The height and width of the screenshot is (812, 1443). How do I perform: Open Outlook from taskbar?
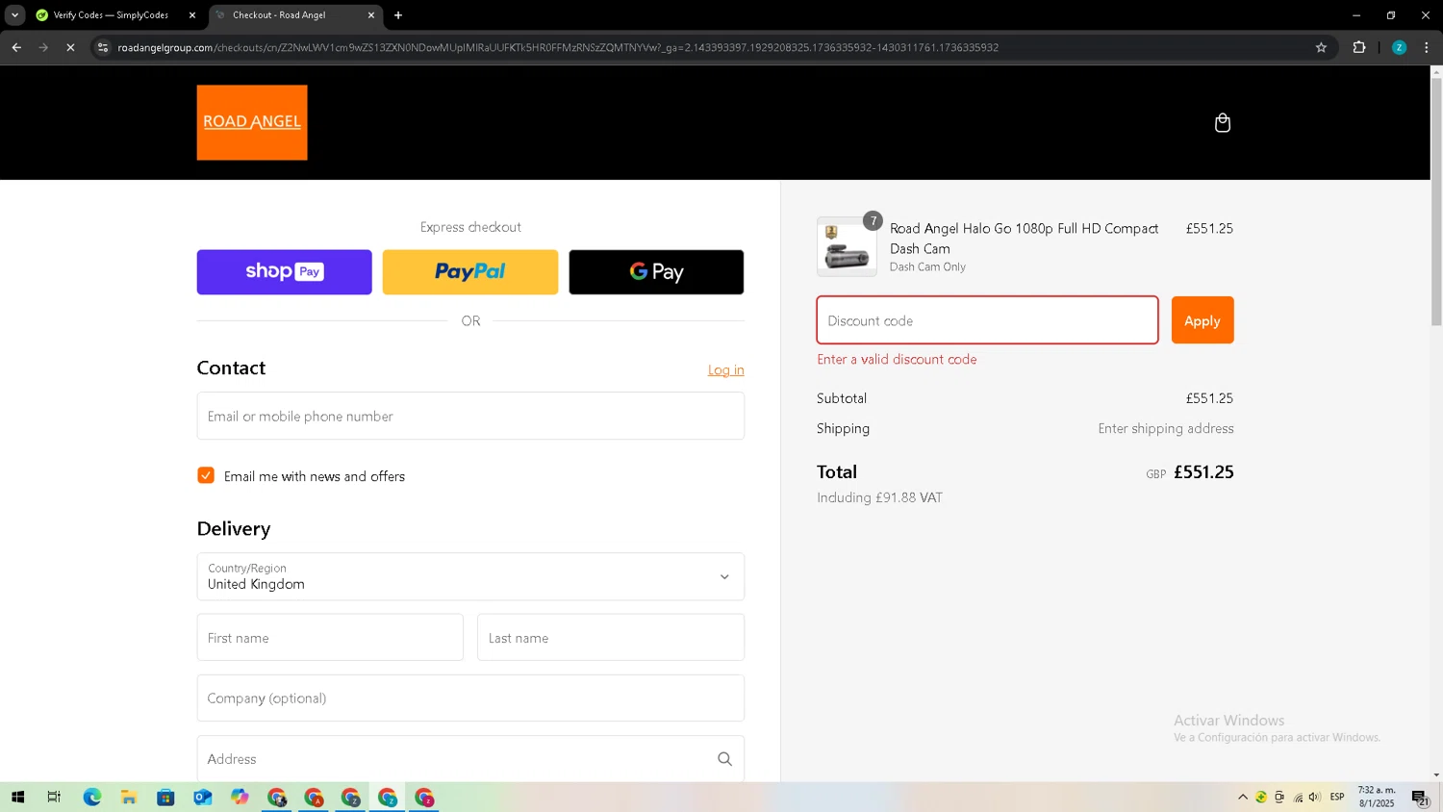[x=202, y=797]
